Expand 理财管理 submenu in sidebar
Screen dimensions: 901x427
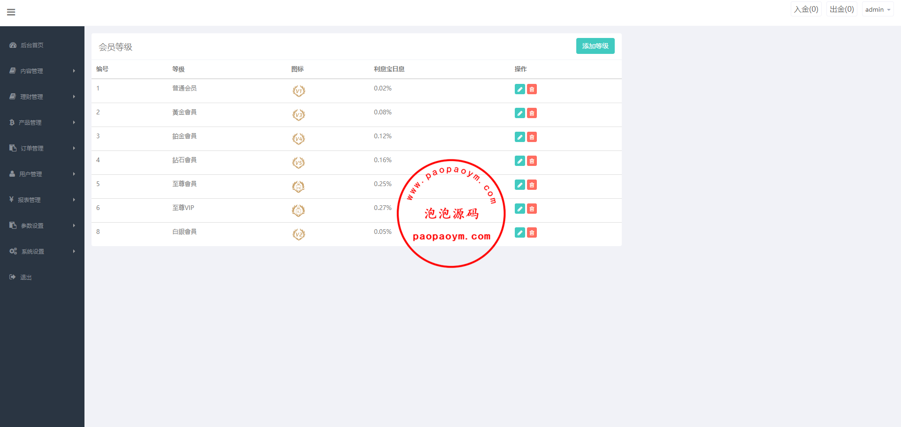[x=42, y=97]
